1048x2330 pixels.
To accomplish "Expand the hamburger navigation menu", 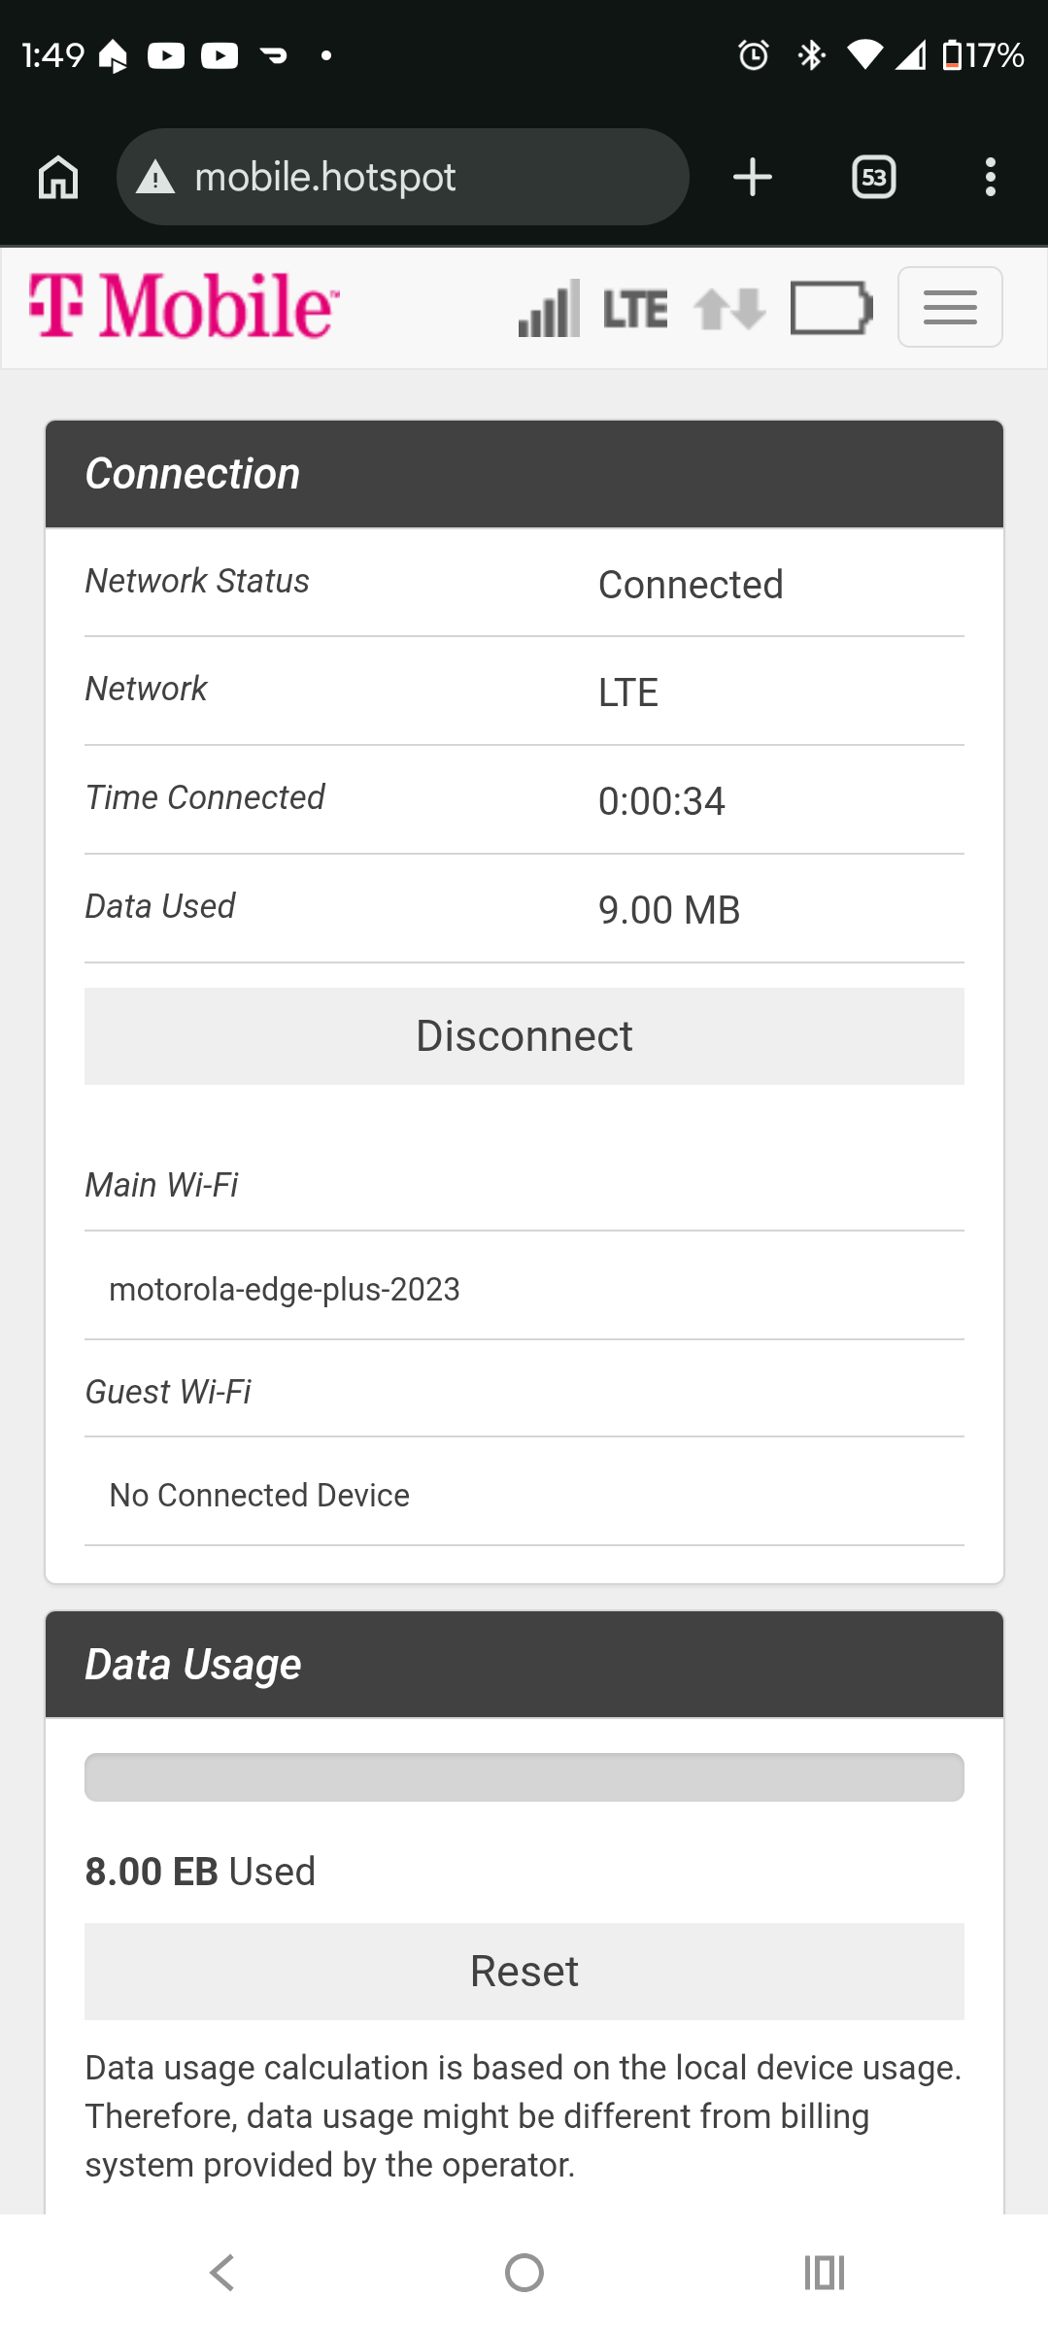I will pos(950,308).
